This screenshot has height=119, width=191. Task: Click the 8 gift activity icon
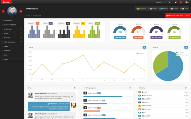tap(139, 112)
